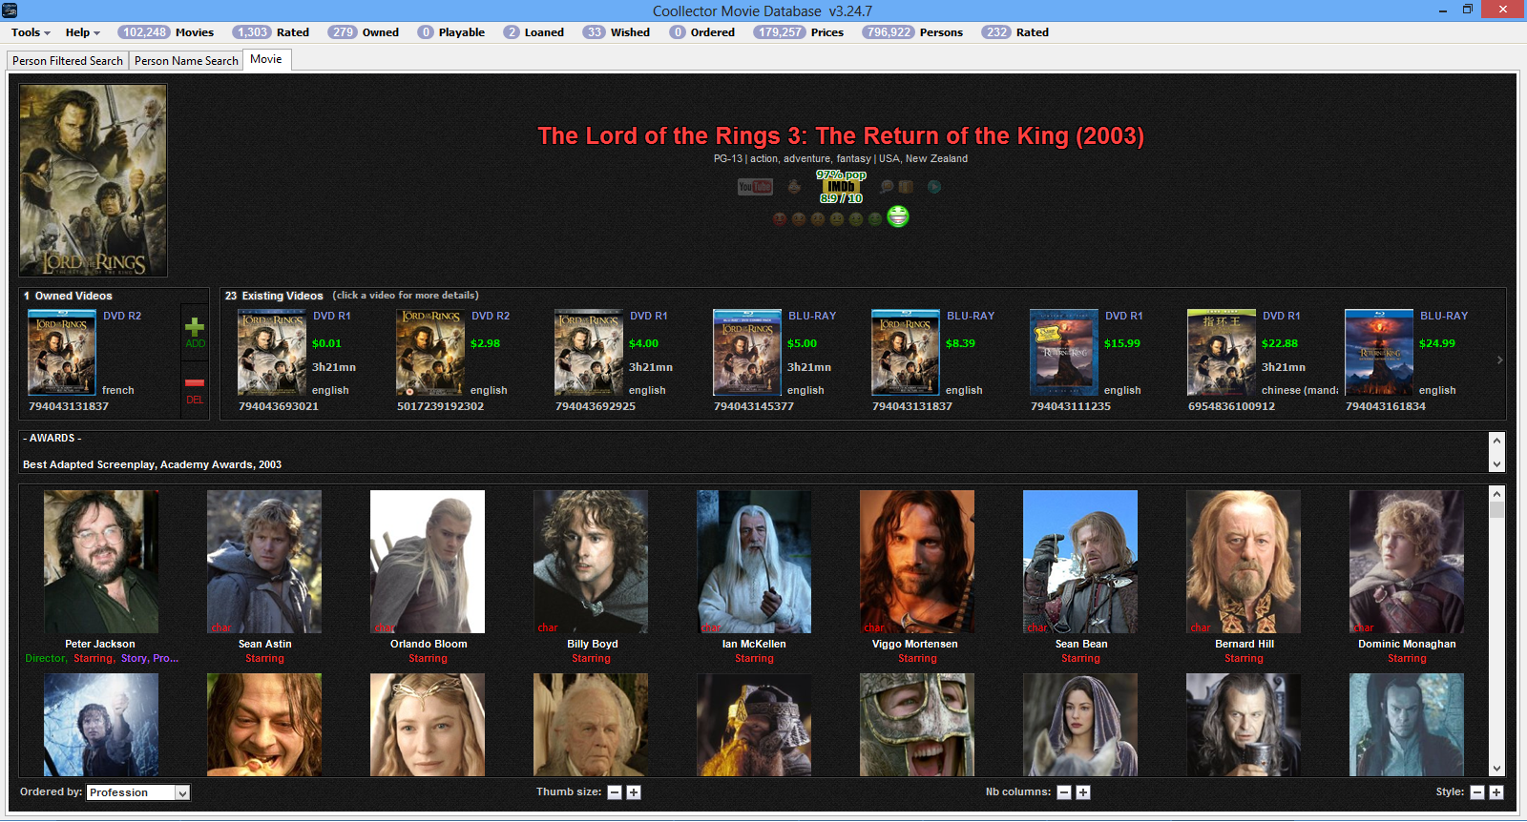Open the Tools dropdown menu
This screenshot has width=1527, height=822.
(x=31, y=32)
